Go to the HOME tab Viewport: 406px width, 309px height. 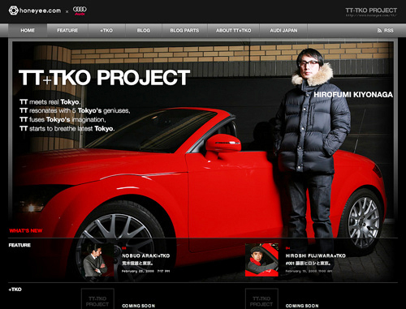pyautogui.click(x=28, y=31)
